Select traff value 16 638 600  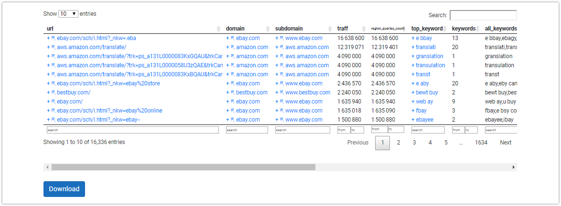pyautogui.click(x=351, y=38)
